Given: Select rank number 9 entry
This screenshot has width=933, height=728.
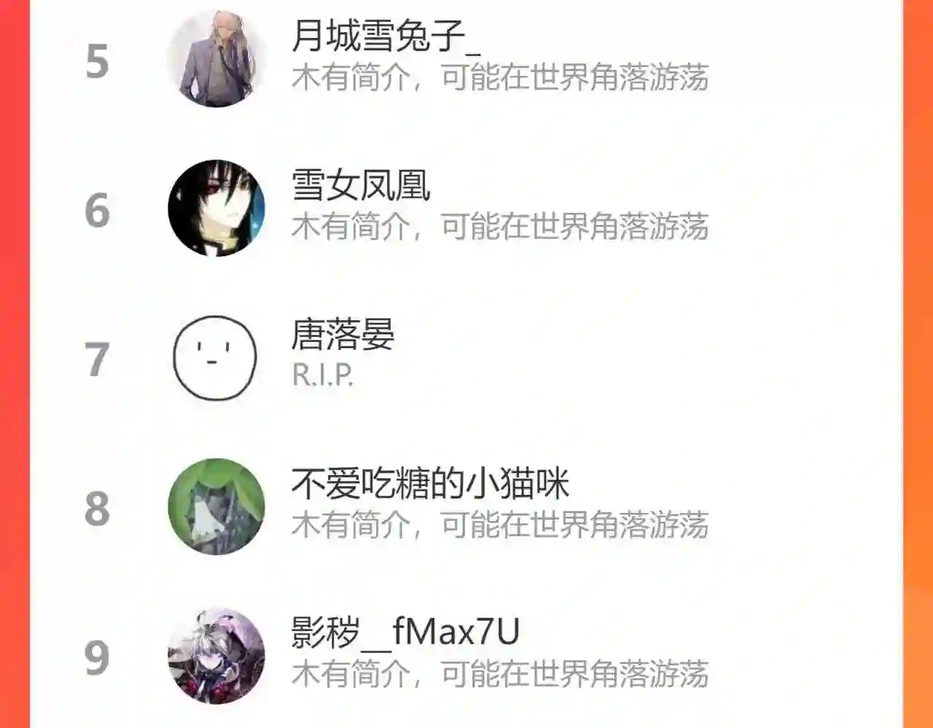Looking at the screenshot, I should tap(97, 658).
